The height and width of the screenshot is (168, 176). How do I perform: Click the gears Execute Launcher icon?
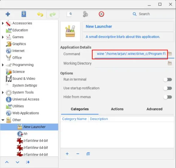[85, 14]
